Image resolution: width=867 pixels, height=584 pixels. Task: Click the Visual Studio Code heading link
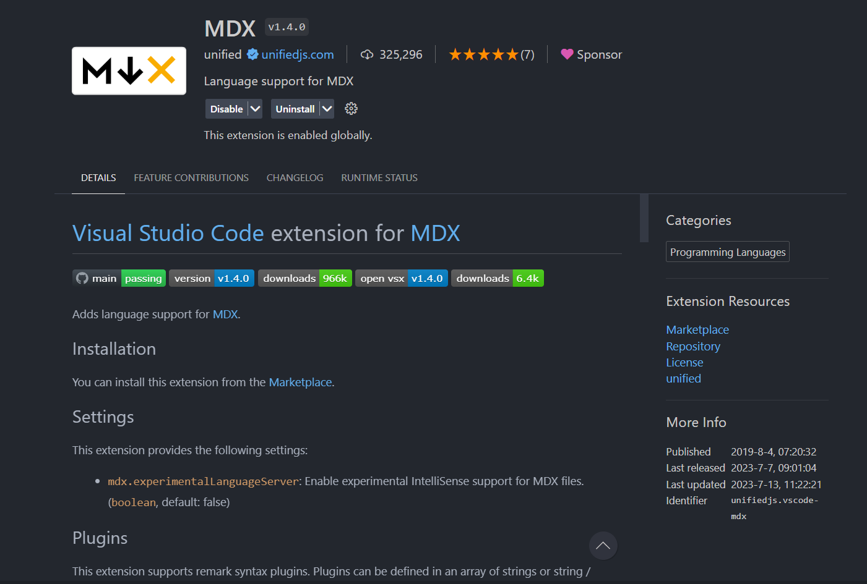168,233
